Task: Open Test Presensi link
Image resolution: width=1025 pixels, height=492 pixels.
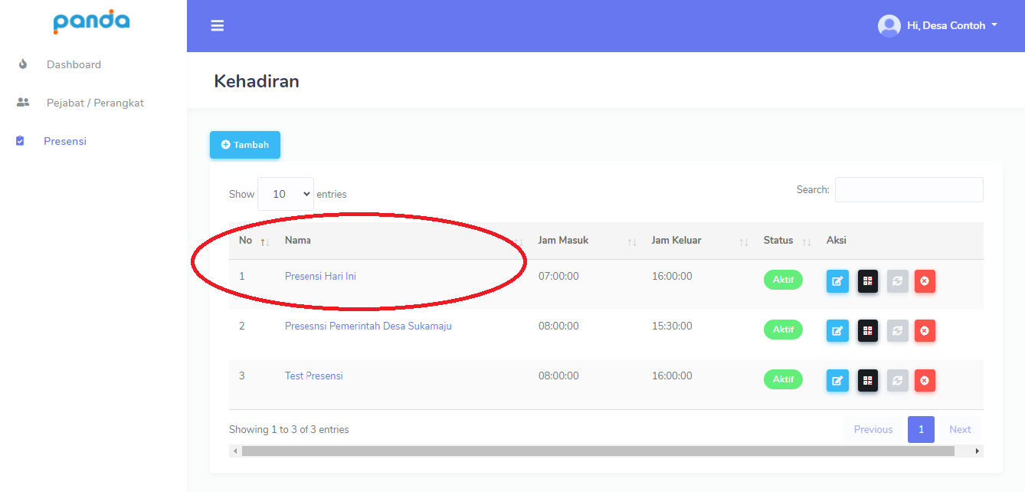Action: click(314, 376)
